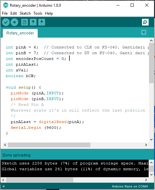This screenshot has width=155, height=190.
Task: Click the line 'int aVal;'
Action: click(x=17, y=70)
